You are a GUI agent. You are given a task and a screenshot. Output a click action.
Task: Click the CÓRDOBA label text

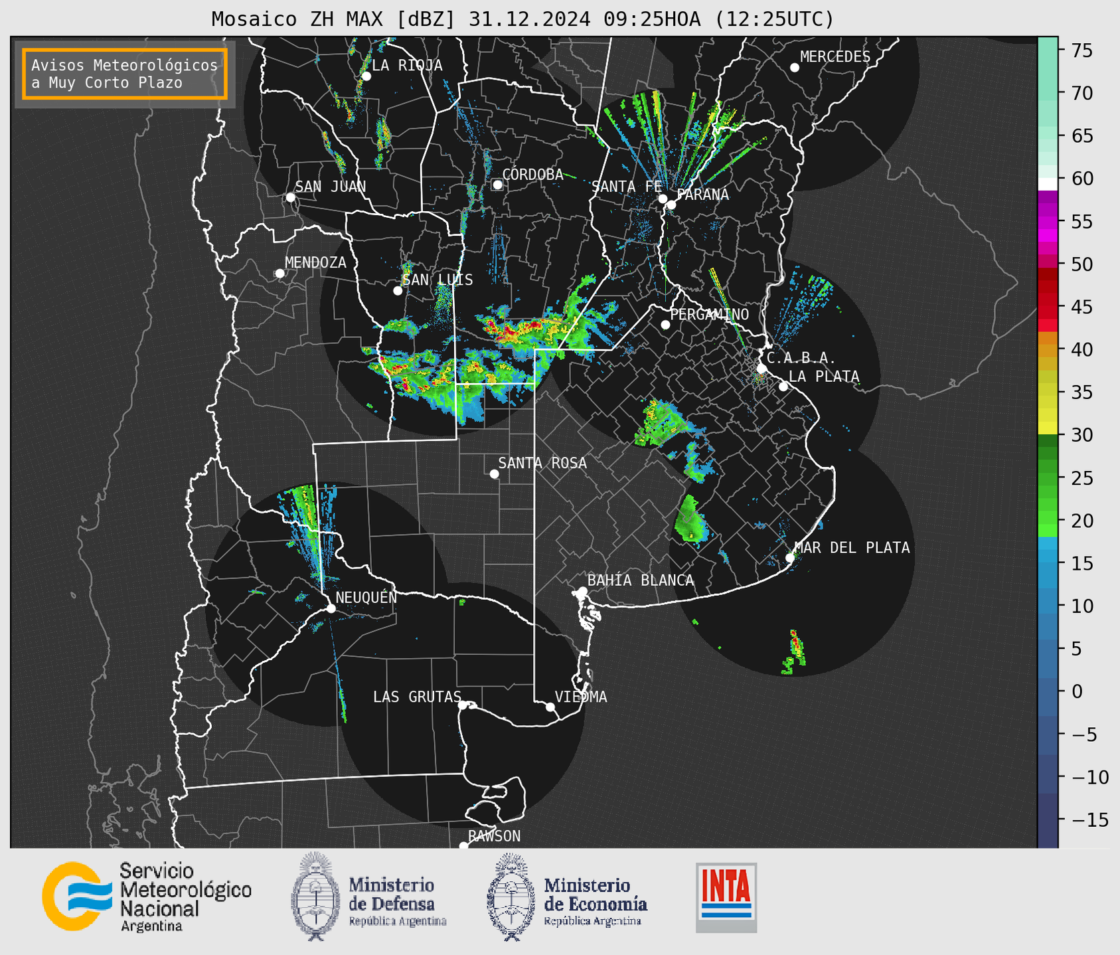coord(532,174)
